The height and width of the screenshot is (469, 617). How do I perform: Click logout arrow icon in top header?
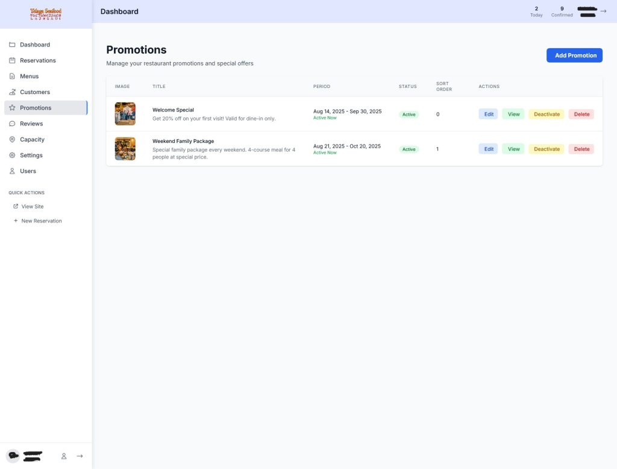(x=603, y=11)
